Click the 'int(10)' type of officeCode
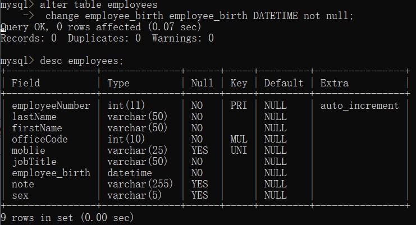The width and height of the screenshot is (416, 225). click(x=126, y=139)
